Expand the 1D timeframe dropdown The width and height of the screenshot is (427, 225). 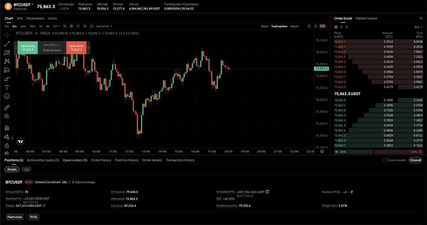pyautogui.click(x=56, y=26)
